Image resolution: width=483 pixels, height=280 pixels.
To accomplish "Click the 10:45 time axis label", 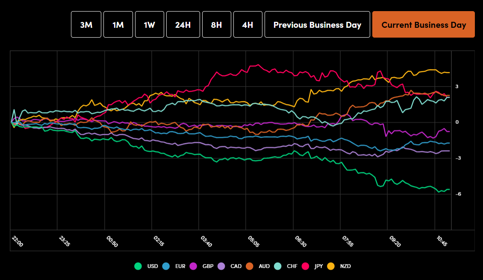I will (x=442, y=241).
